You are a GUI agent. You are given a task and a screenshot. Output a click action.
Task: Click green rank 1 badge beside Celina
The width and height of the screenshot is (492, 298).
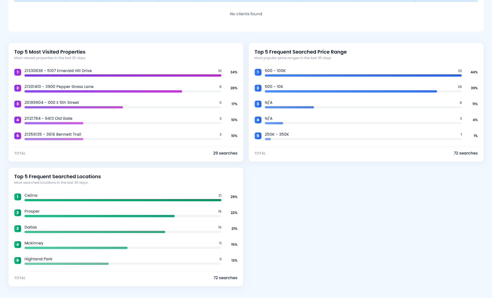click(18, 197)
